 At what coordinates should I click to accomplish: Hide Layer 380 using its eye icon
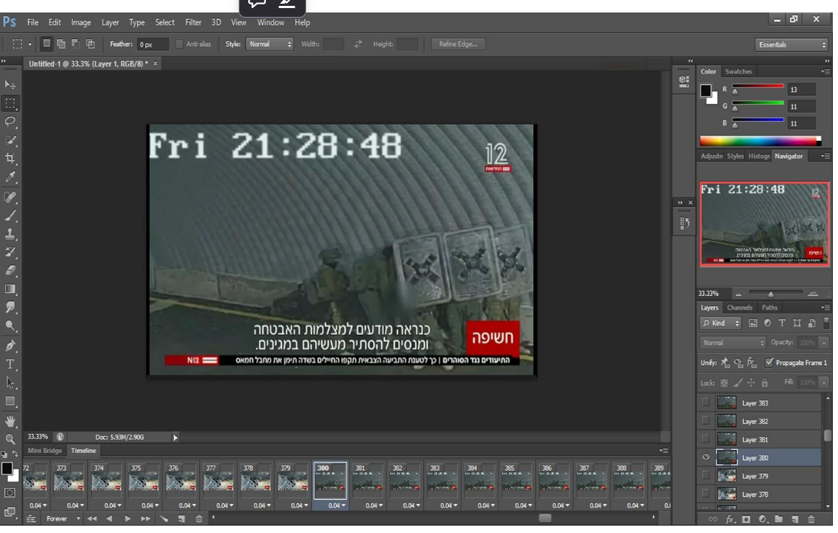[706, 457]
